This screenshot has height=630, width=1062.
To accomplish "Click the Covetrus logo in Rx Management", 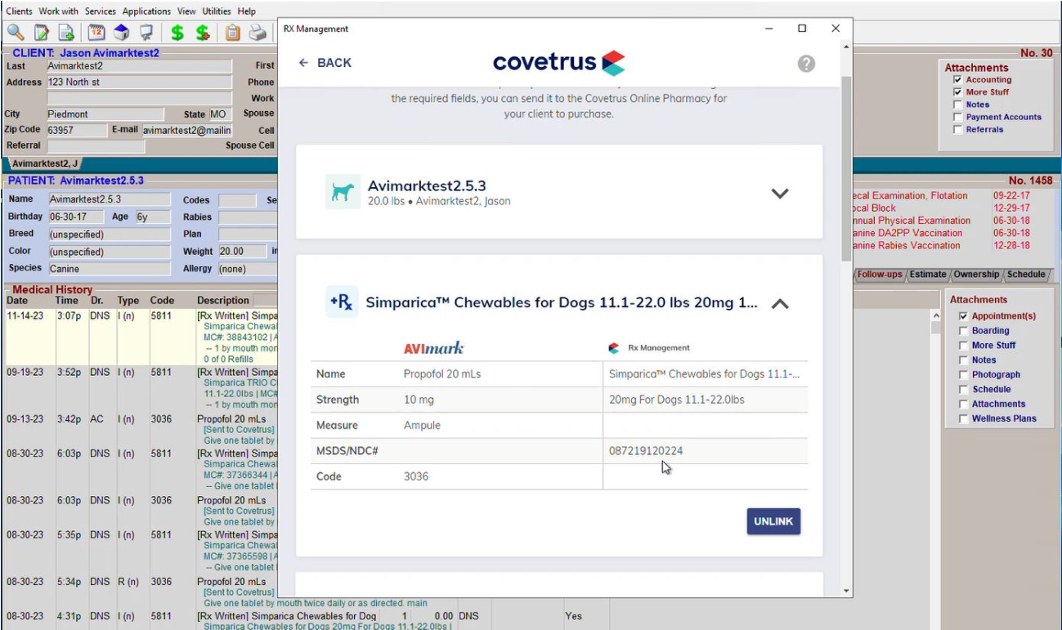I will [559, 63].
